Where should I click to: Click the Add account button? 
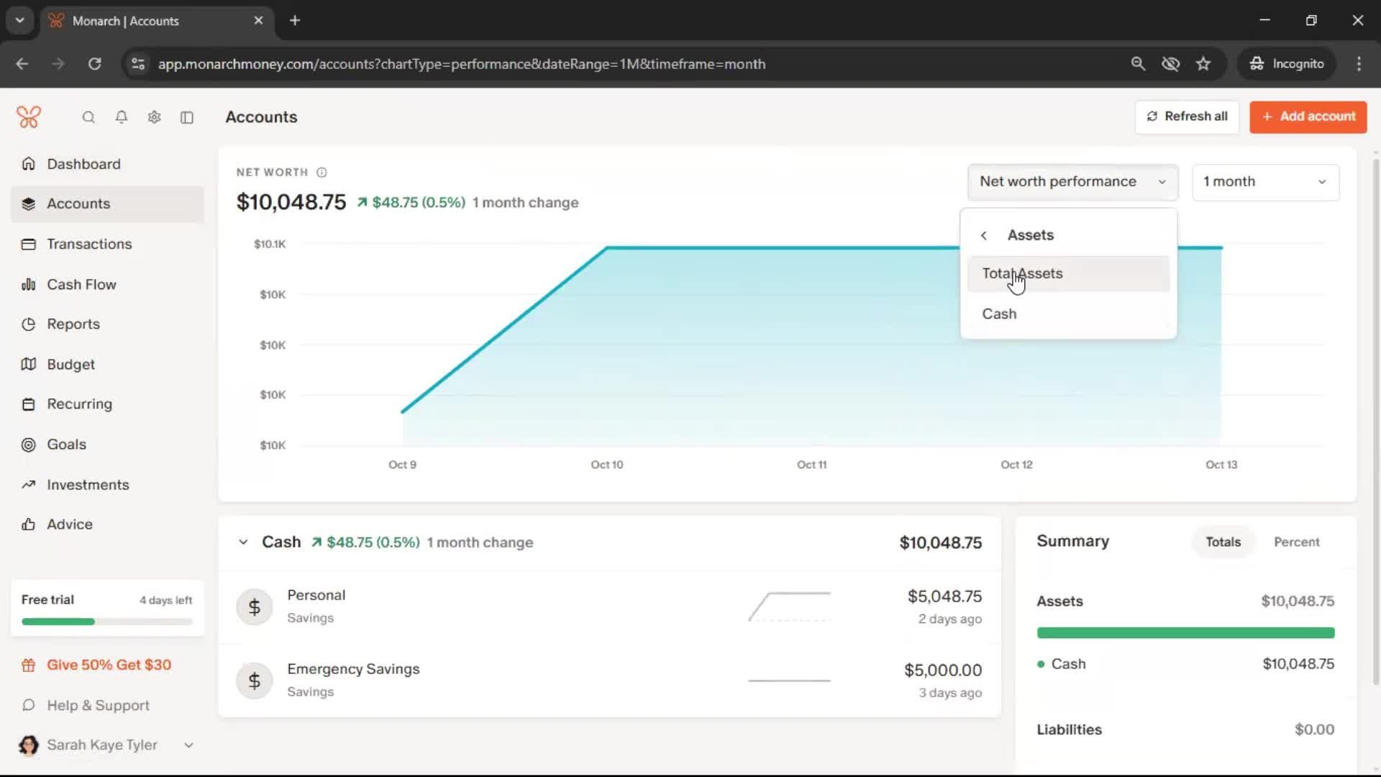[x=1308, y=117]
